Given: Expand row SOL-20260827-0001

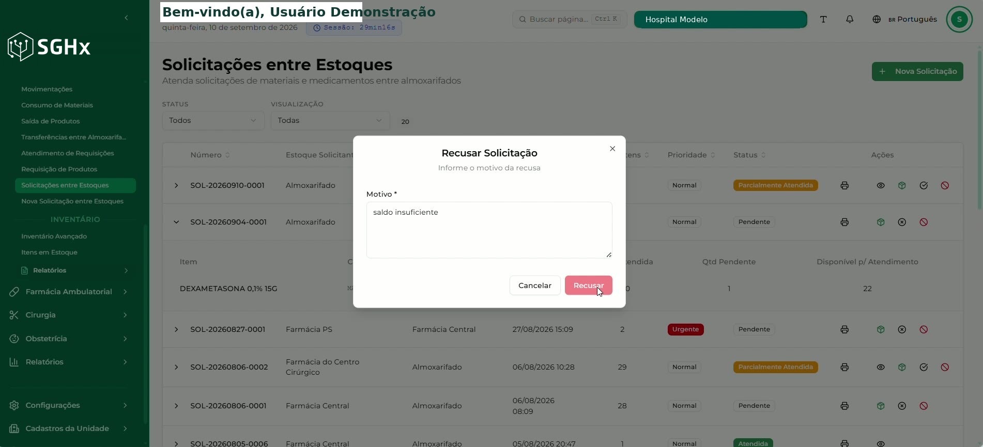Looking at the screenshot, I should click(x=176, y=329).
